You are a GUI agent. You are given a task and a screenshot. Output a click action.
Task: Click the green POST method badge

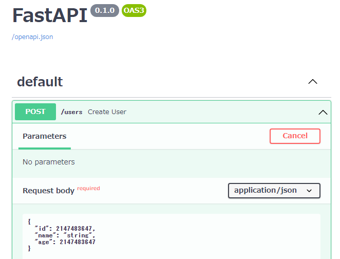(35, 112)
